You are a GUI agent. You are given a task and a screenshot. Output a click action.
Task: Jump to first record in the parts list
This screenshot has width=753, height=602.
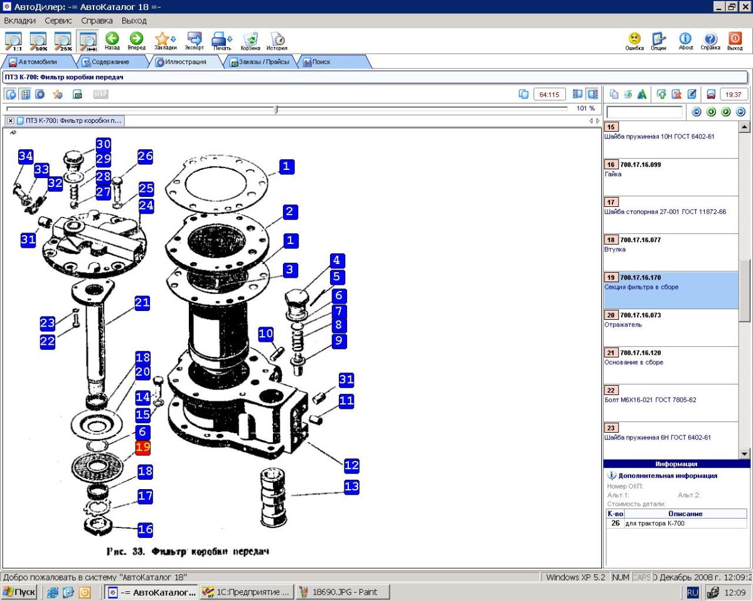coord(696,112)
